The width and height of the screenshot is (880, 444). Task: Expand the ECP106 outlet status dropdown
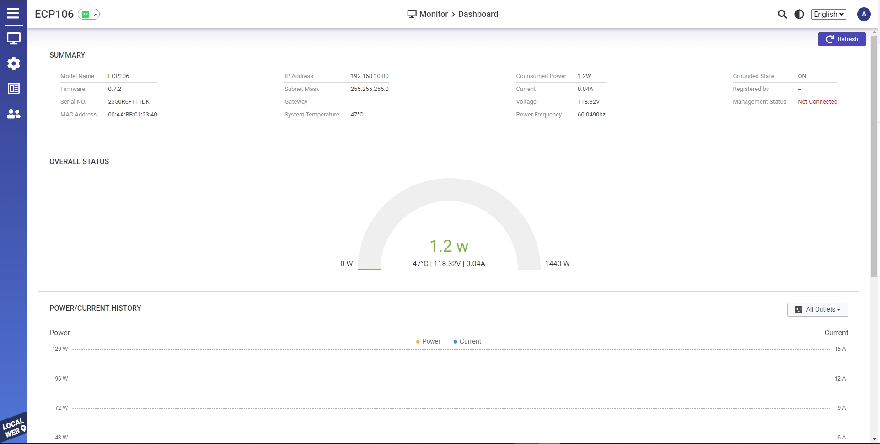(x=89, y=15)
